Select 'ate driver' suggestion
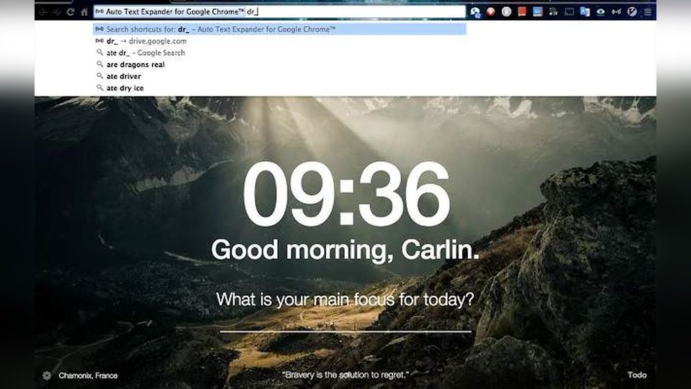The height and width of the screenshot is (389, 691). 279,76
